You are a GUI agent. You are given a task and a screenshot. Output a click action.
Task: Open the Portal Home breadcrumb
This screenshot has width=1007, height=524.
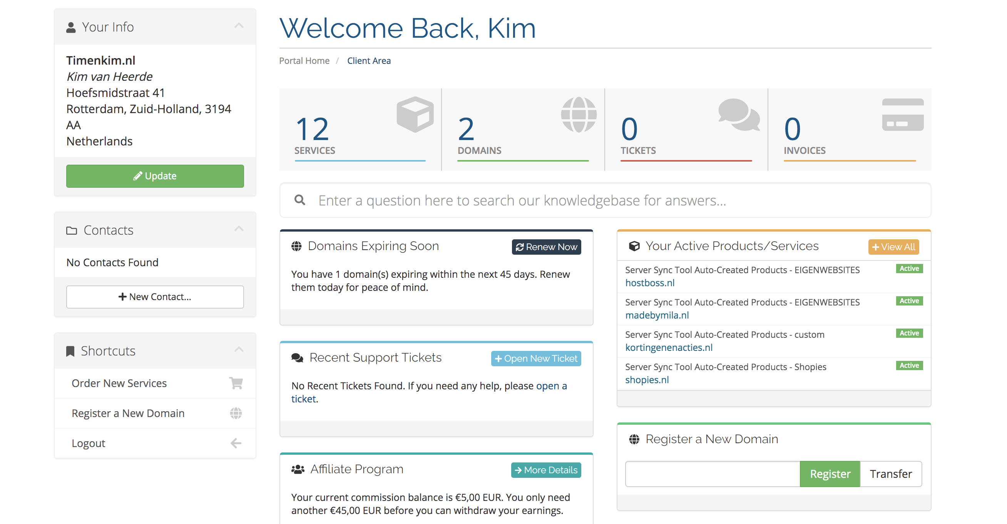(304, 60)
